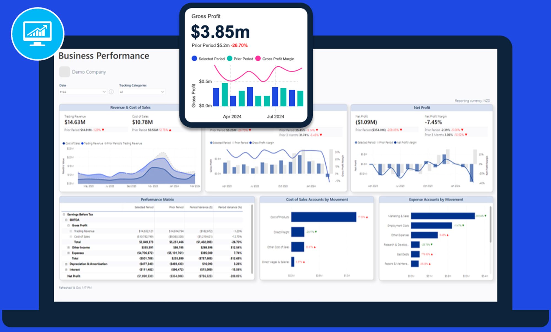Click the Performance Matrix vertical scrollbar

(x=252, y=239)
